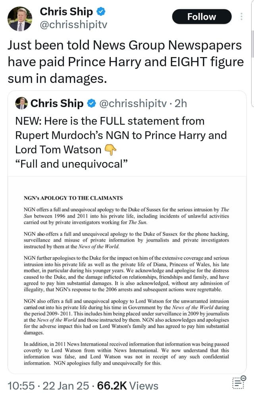Image resolution: width=254 pixels, height=394 pixels.
Task: Click Chris Ship name in quoted tweet
Action: point(57,104)
